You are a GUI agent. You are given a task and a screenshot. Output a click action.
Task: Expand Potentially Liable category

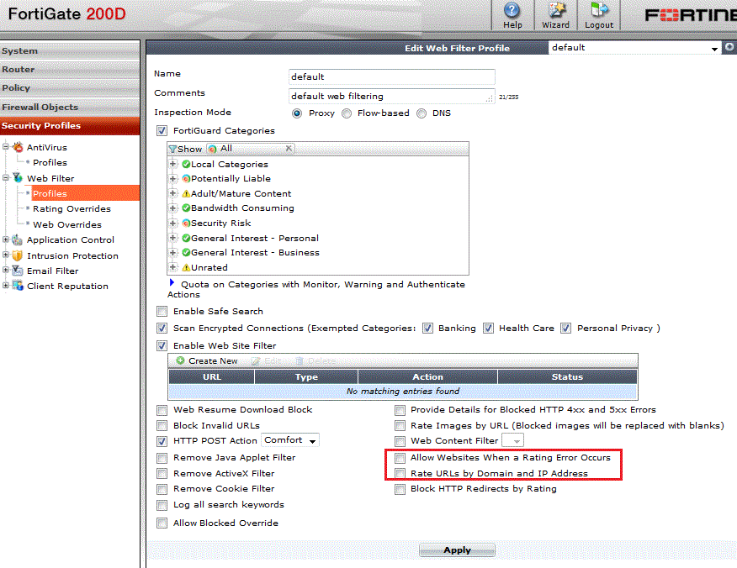pyautogui.click(x=173, y=178)
